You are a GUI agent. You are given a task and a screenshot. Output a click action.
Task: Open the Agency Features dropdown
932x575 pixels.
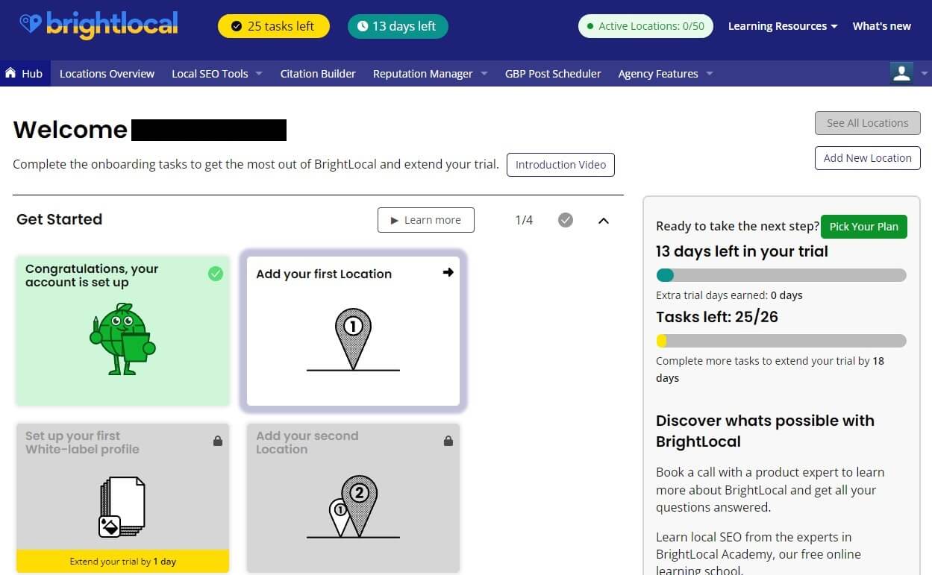click(x=666, y=73)
